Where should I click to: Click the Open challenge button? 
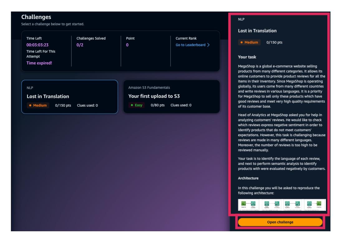pos(280,222)
